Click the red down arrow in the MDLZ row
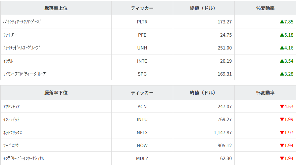The width and height of the screenshot is (297, 165). point(282,158)
